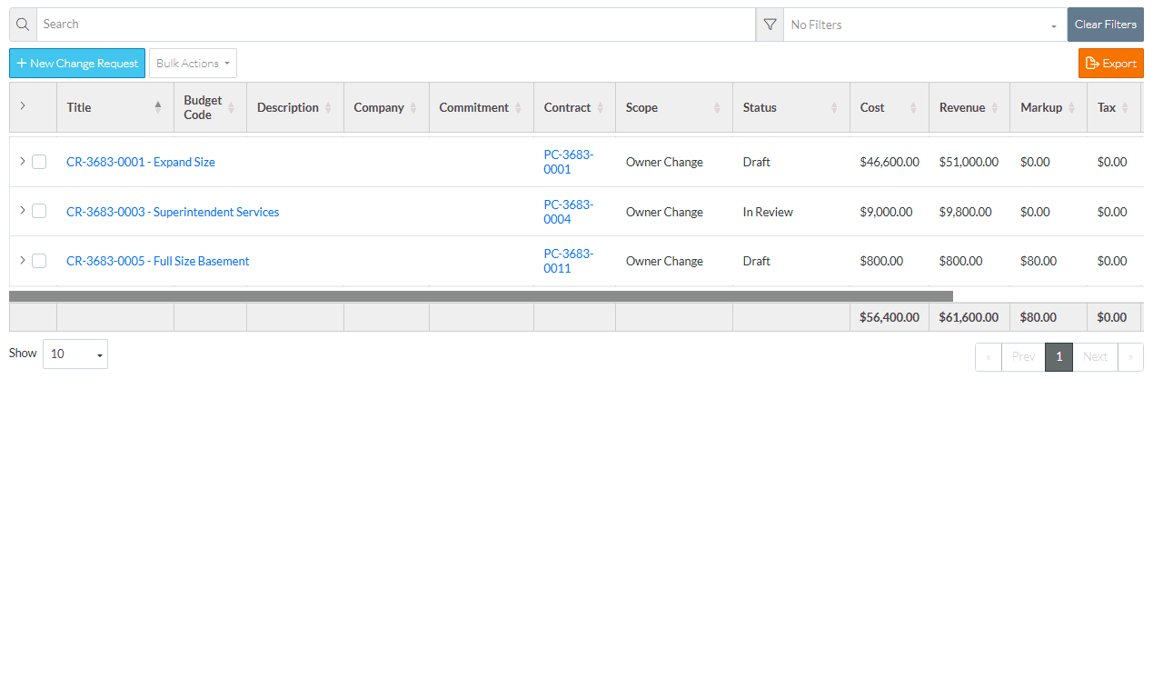
Task: Open contract PC-3683-0004 link
Action: click(x=569, y=212)
